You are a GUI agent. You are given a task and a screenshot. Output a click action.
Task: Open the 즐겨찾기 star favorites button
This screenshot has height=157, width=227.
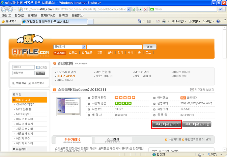[9, 21]
